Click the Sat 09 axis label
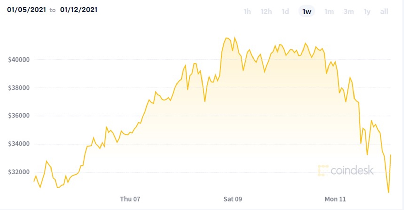404x210 pixels. [233, 199]
